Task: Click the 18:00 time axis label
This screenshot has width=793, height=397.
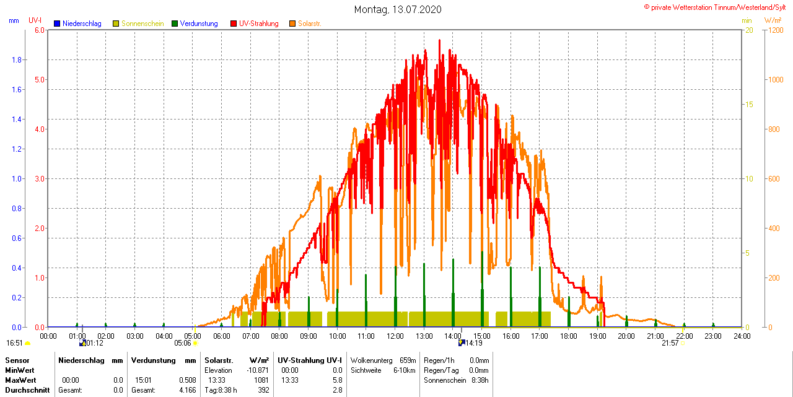Action: pos(569,336)
